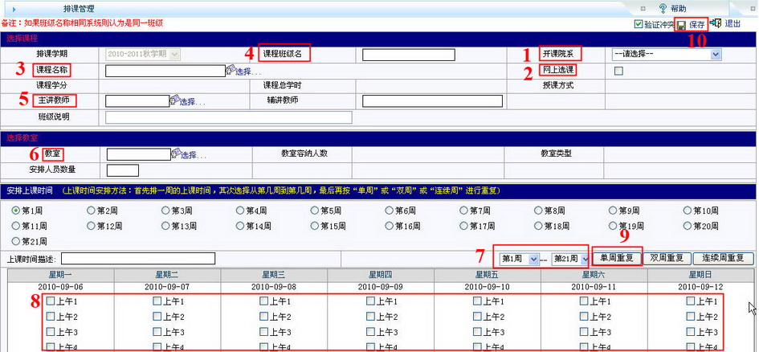The height and width of the screenshot is (352, 759).
Task: Enable the 网上选课 checkbox
Action: click(x=618, y=71)
